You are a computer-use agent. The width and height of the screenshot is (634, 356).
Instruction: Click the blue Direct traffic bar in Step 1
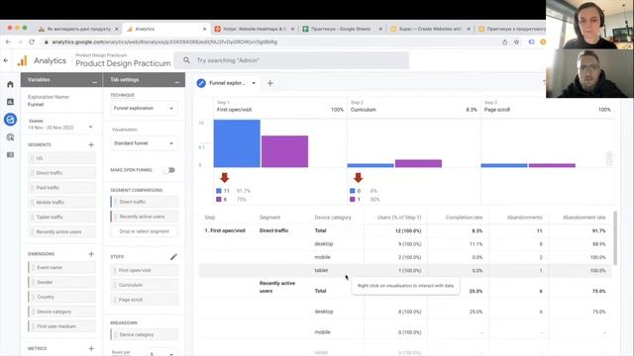pyautogui.click(x=237, y=143)
